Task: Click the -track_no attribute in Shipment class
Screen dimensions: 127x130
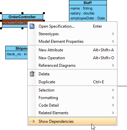Action: (16, 54)
